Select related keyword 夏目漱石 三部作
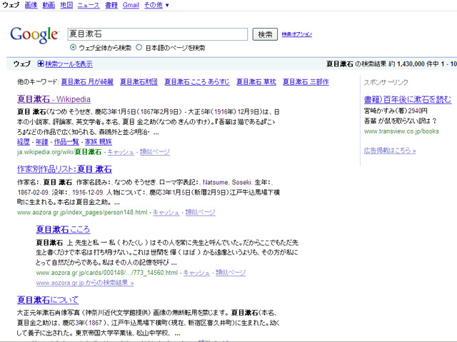 tap(306, 82)
